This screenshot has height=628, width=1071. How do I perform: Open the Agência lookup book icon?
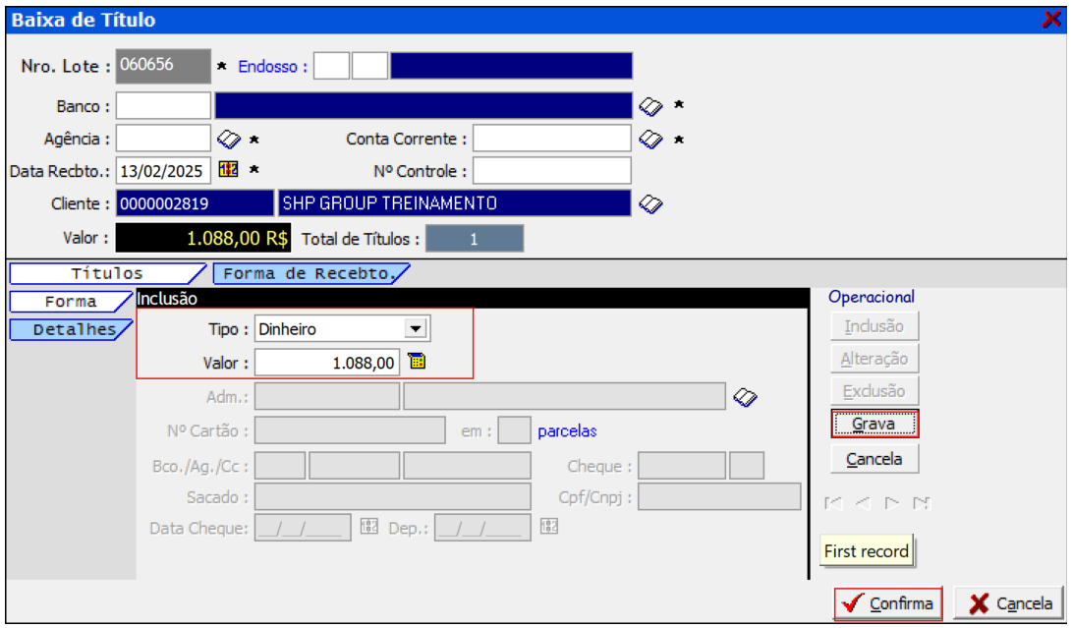229,139
